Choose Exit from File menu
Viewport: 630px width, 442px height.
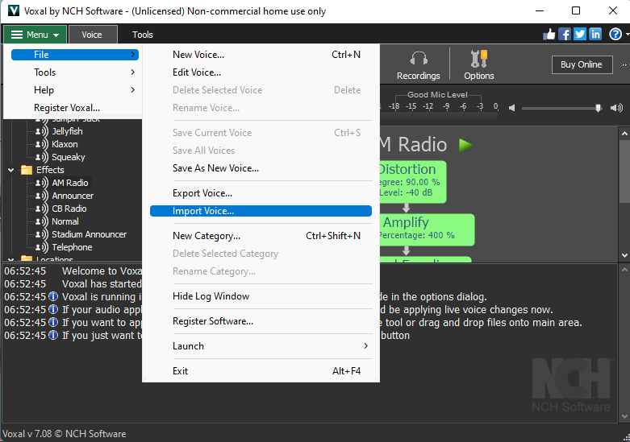click(x=261, y=370)
